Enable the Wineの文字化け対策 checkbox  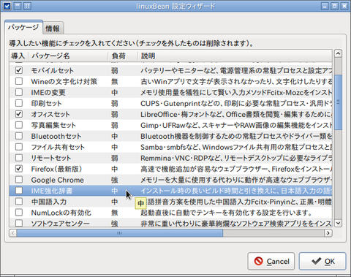(x=19, y=81)
